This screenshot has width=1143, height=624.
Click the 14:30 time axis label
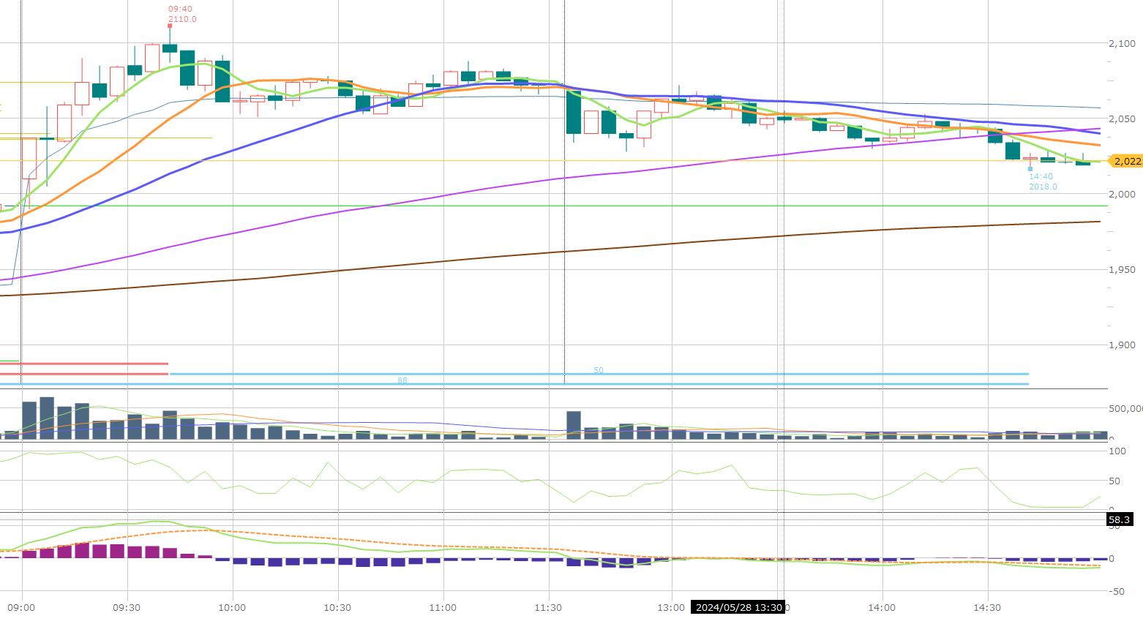pyautogui.click(x=987, y=607)
